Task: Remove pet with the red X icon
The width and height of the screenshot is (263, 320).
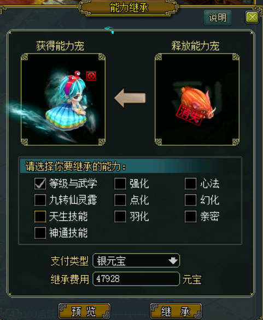Action: (91, 76)
